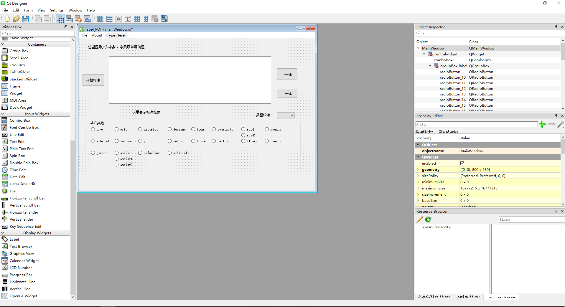Click the Property Editor filter field
The image size is (565, 307).
pos(476,125)
